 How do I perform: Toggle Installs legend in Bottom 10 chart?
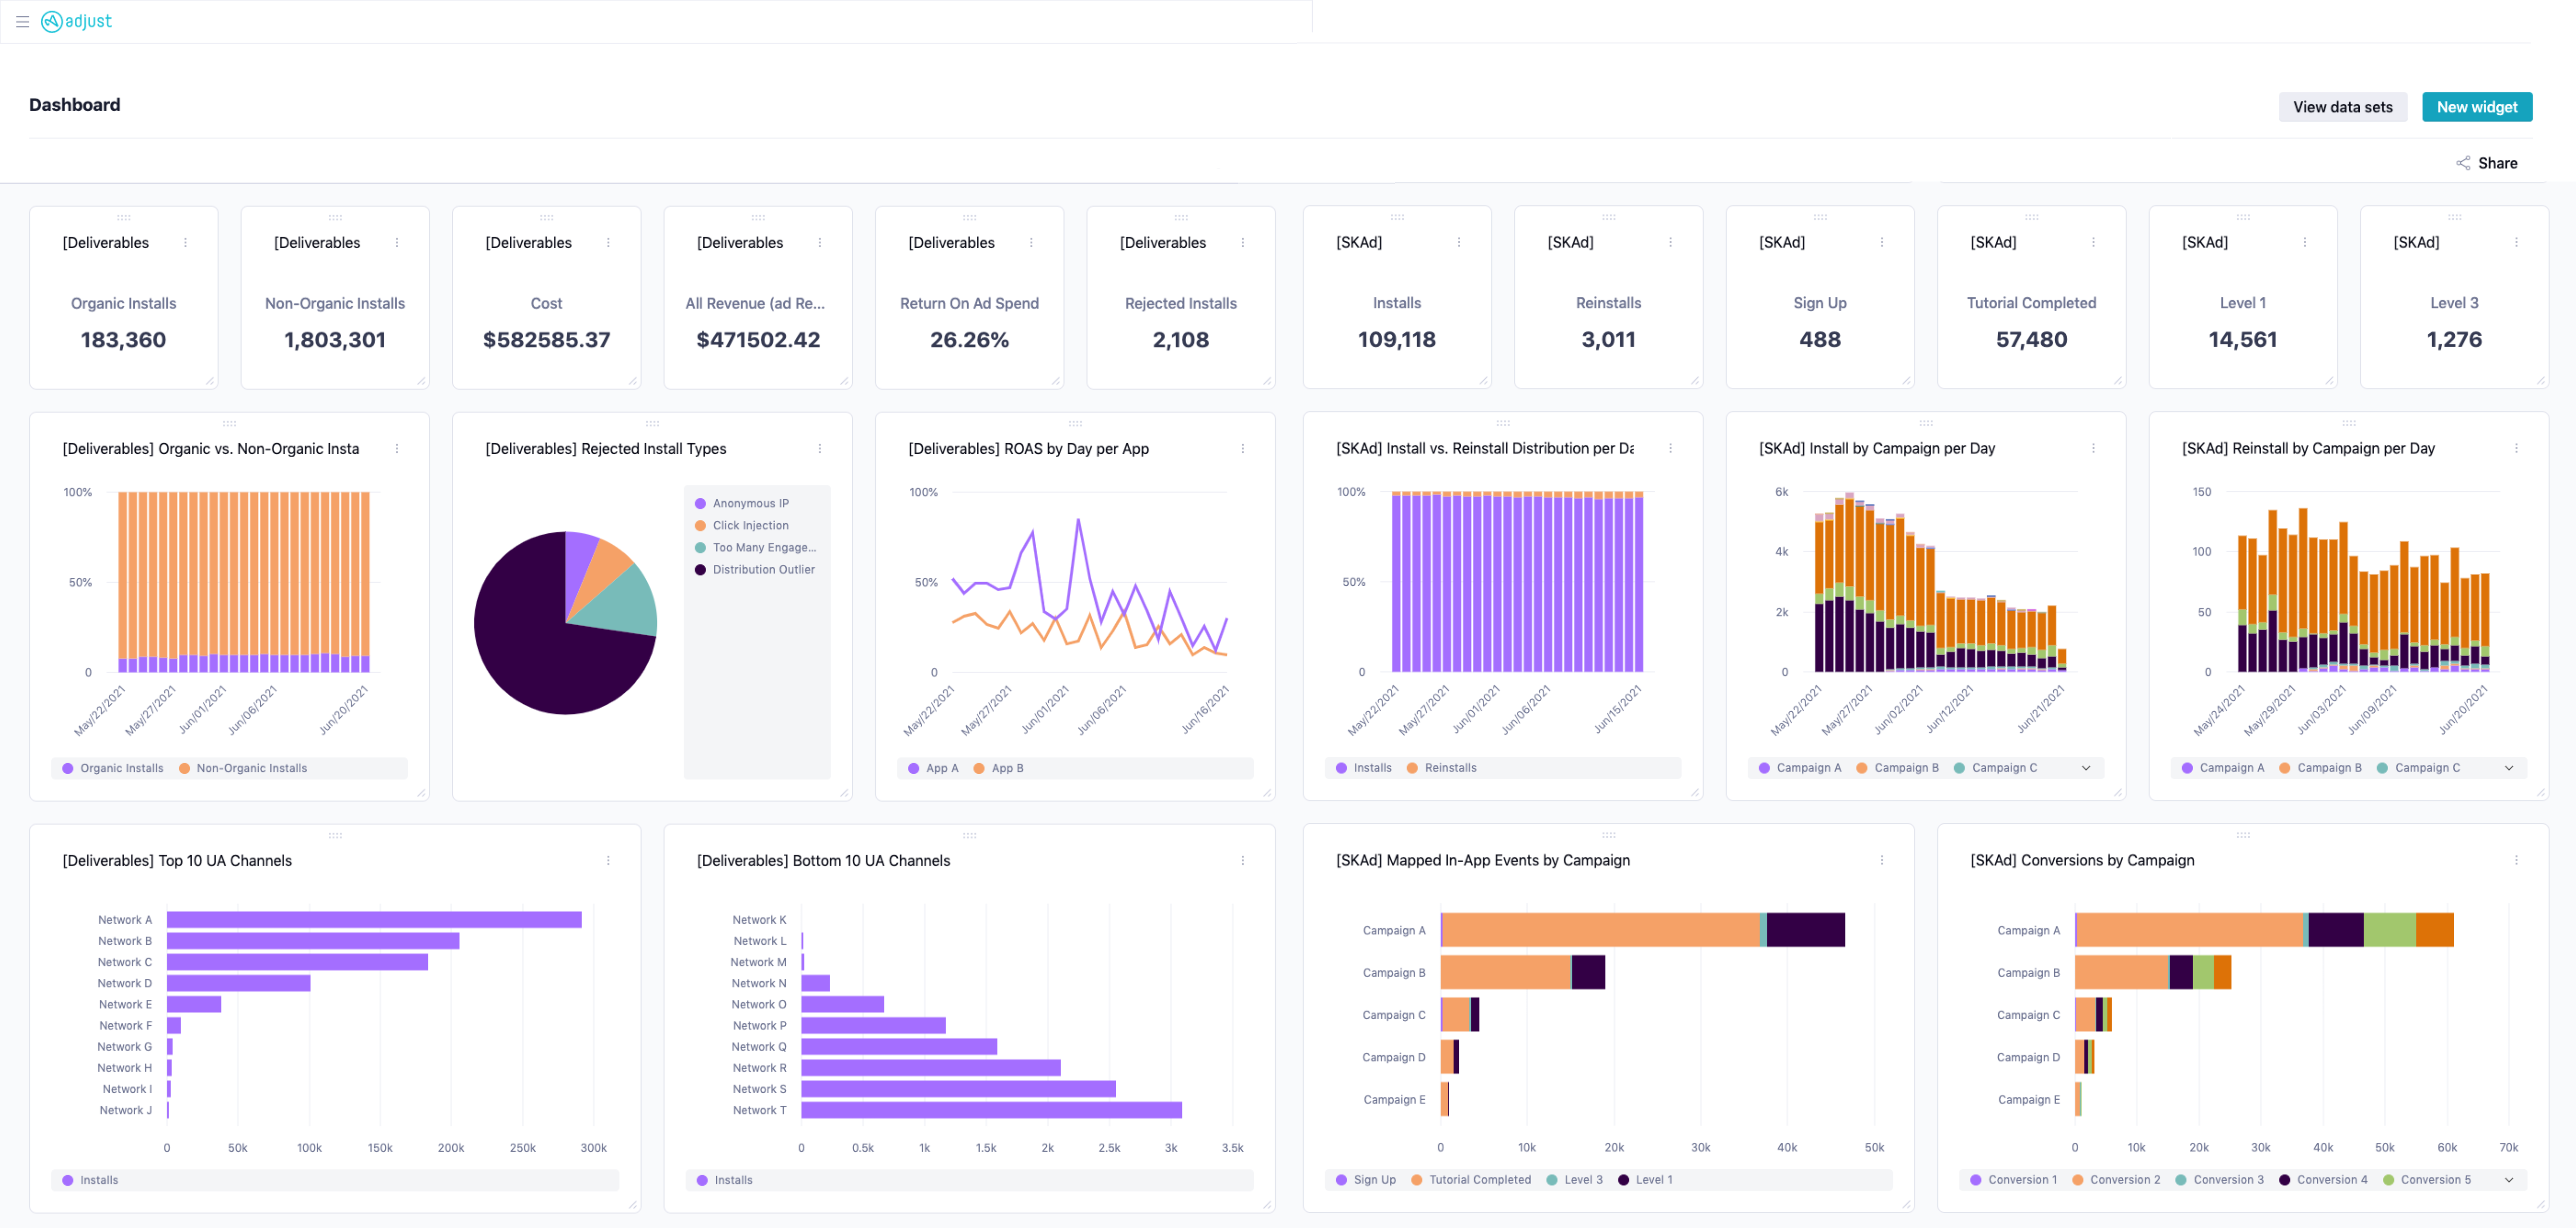[724, 1180]
